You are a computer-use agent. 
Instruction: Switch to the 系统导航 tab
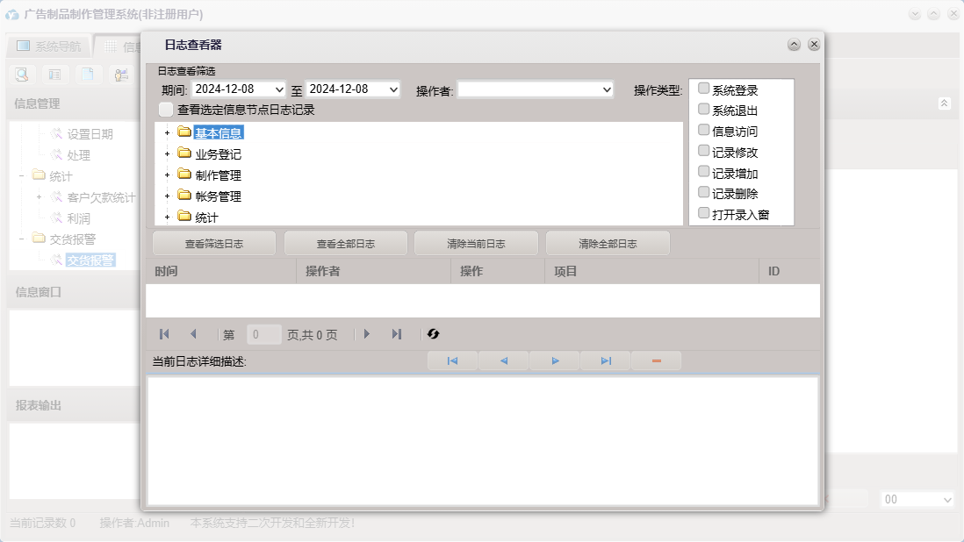(49, 46)
